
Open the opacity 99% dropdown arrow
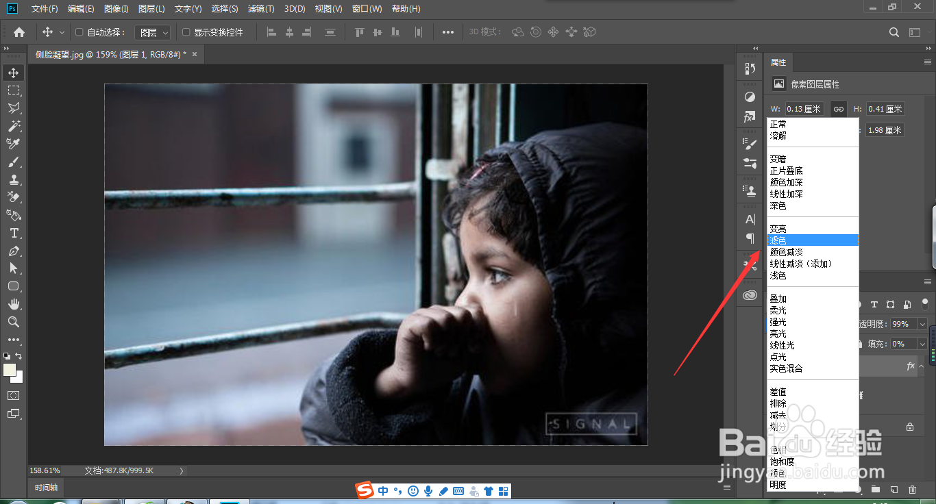pos(922,324)
